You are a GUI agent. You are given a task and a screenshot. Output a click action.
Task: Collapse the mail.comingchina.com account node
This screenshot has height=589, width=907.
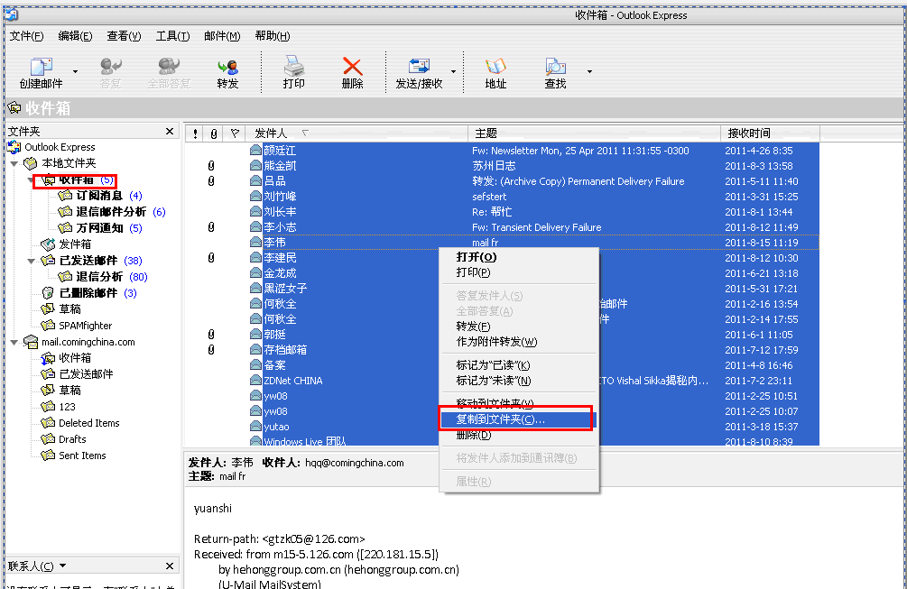14,342
